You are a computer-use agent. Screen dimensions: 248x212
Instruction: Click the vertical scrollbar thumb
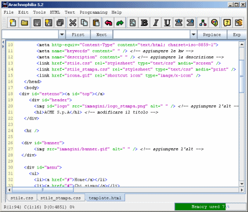pyautogui.click(x=242, y=76)
